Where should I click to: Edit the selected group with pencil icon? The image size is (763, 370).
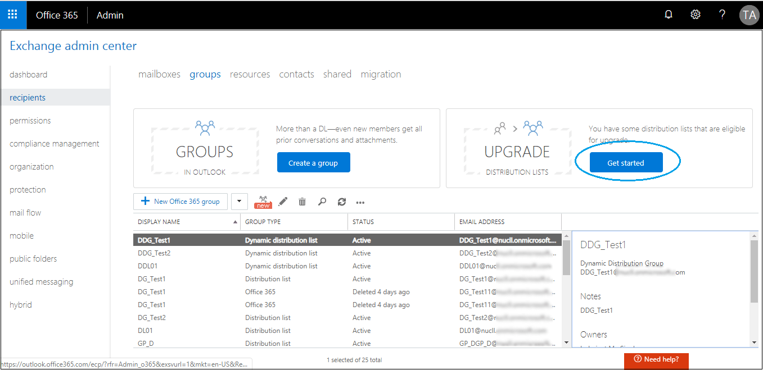283,202
